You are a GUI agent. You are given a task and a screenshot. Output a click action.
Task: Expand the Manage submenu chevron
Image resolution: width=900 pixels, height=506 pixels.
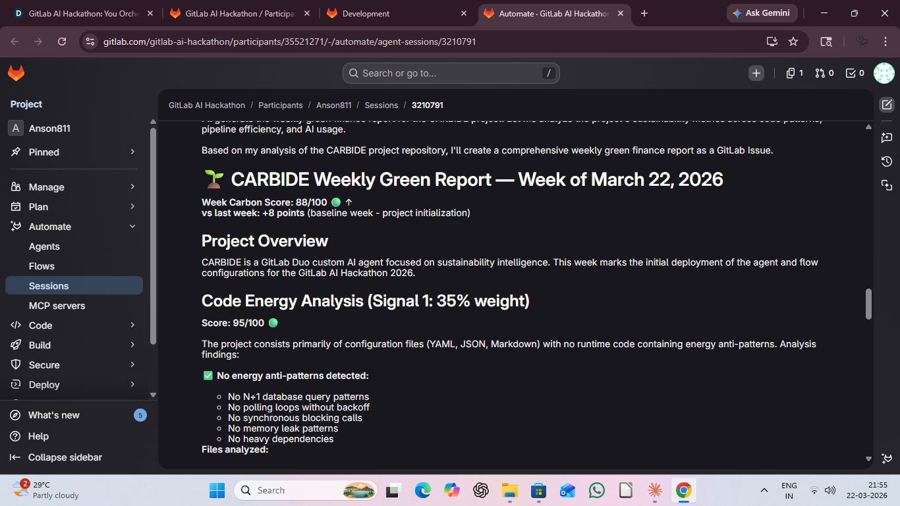point(132,187)
